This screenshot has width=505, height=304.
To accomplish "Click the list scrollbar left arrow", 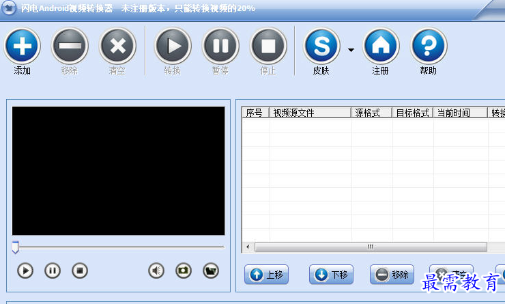I will point(248,247).
